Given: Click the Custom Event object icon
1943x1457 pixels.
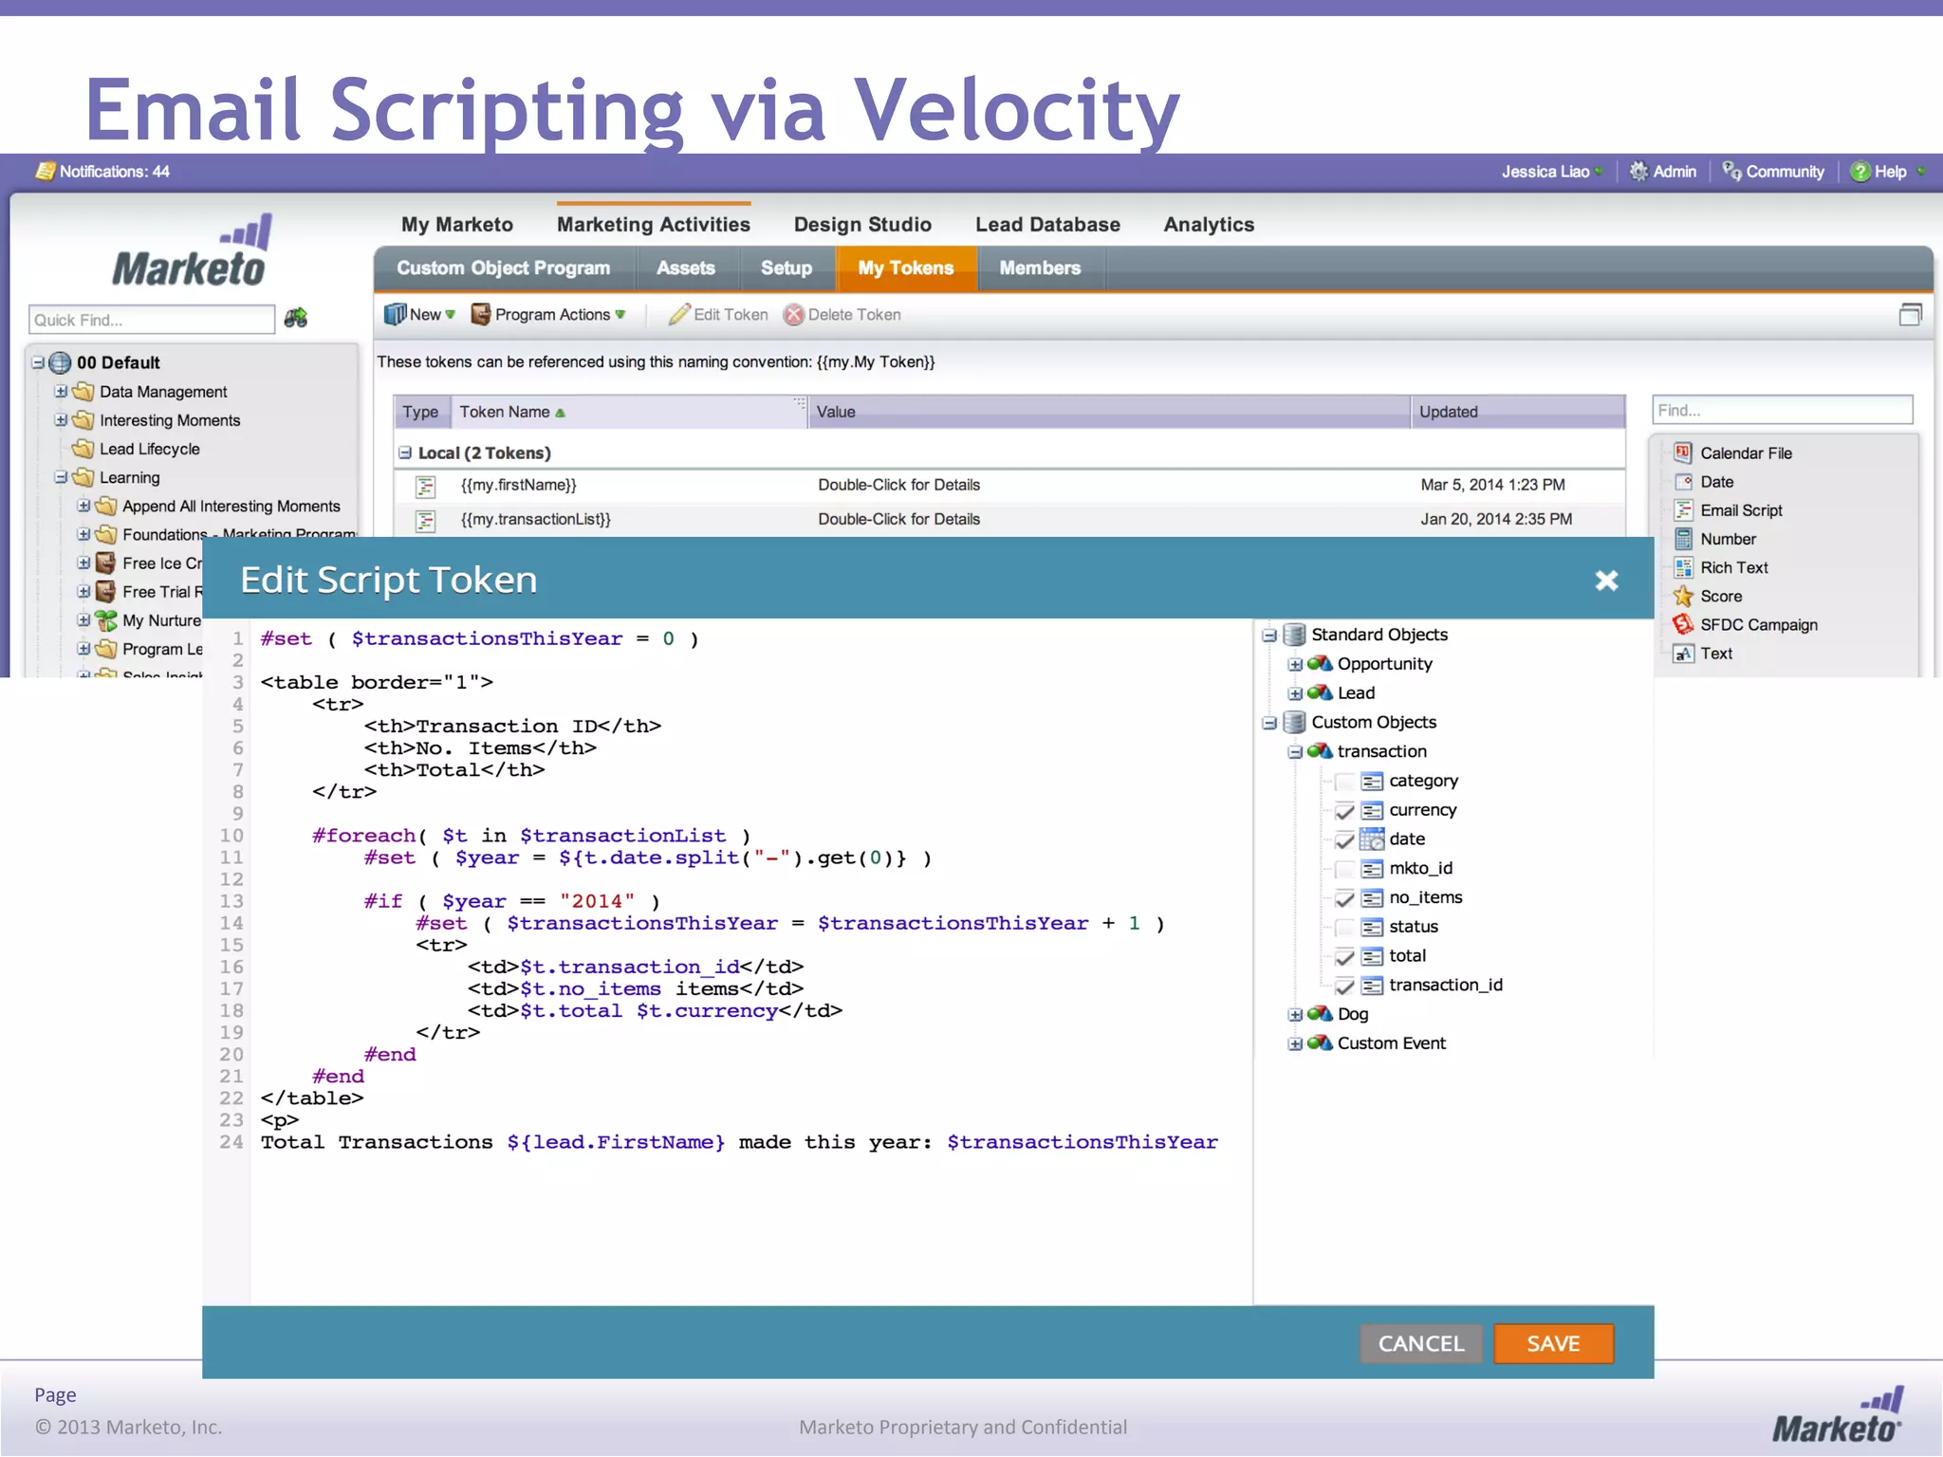Looking at the screenshot, I should (x=1320, y=1042).
